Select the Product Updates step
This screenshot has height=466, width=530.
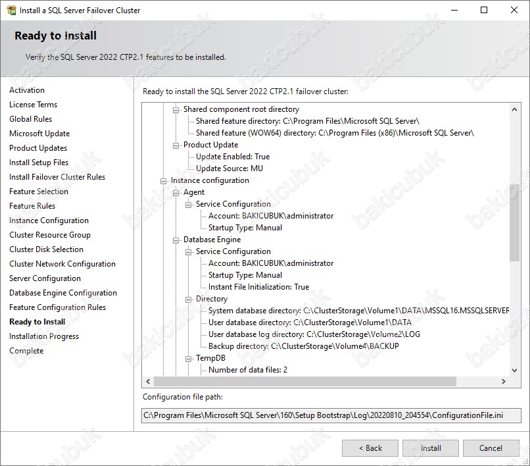pyautogui.click(x=38, y=148)
